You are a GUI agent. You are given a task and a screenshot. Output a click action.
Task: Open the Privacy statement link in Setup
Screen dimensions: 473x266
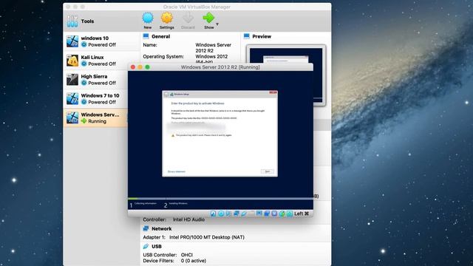pyautogui.click(x=177, y=171)
